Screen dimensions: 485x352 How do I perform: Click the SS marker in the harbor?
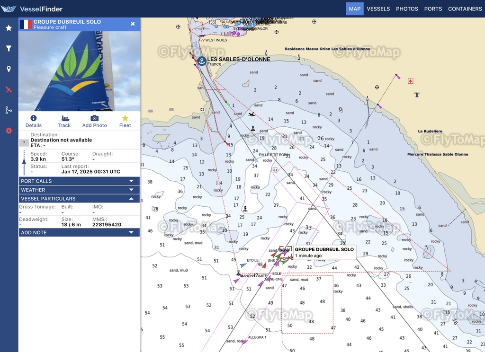(213, 22)
